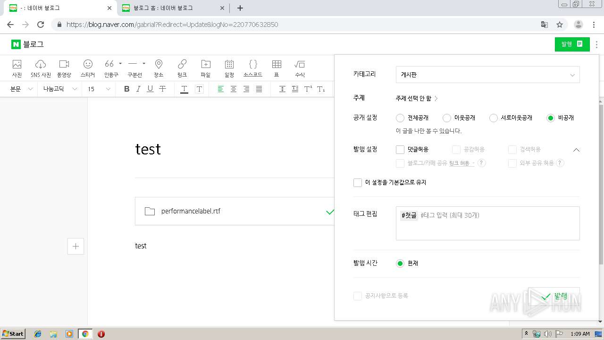Viewport: 604px width, 340px height.
Task: Reload the page
Action: pyautogui.click(x=41, y=25)
